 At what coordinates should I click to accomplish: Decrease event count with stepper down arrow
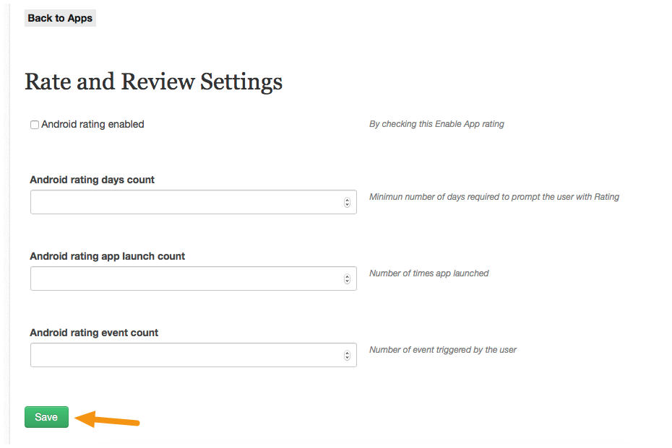pos(347,358)
